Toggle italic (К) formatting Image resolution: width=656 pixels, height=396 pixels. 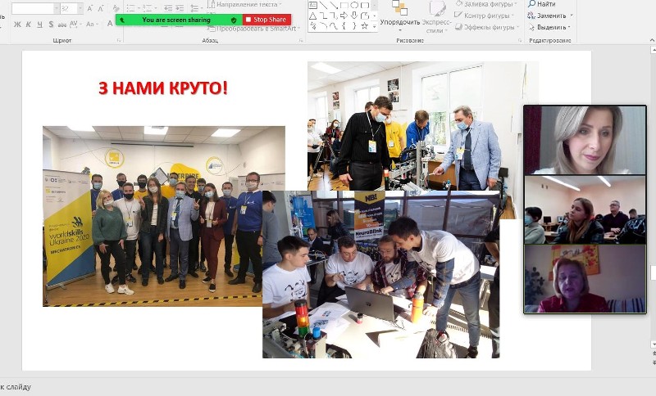point(29,25)
